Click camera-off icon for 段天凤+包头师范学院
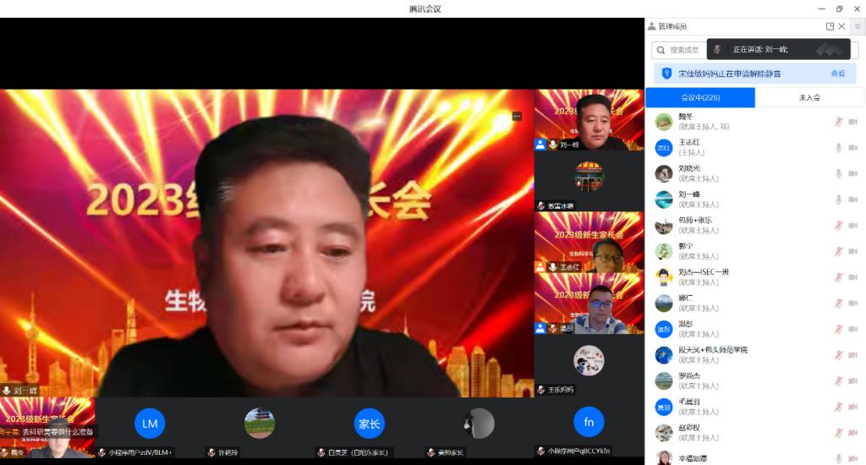The image size is (866, 465). [852, 355]
